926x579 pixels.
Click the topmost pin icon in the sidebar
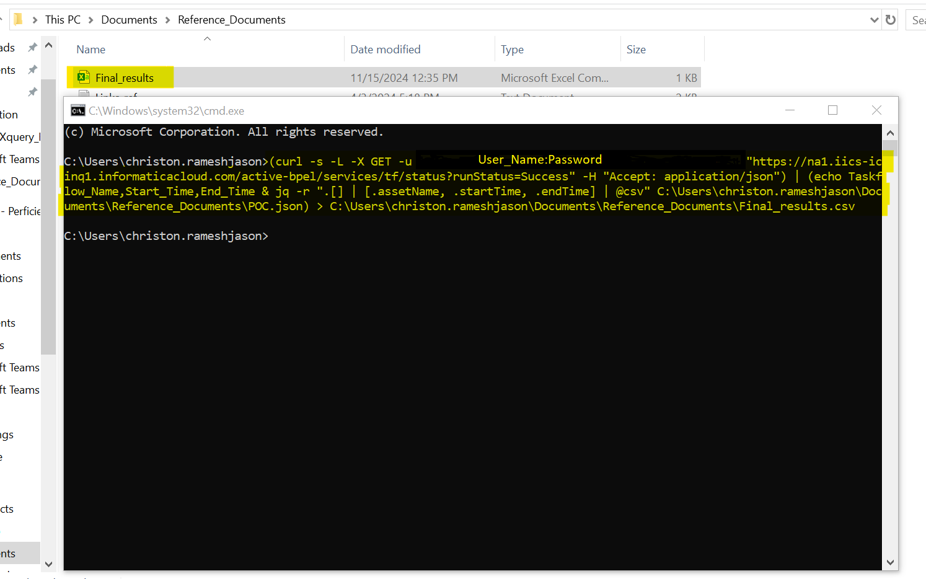[x=32, y=46]
